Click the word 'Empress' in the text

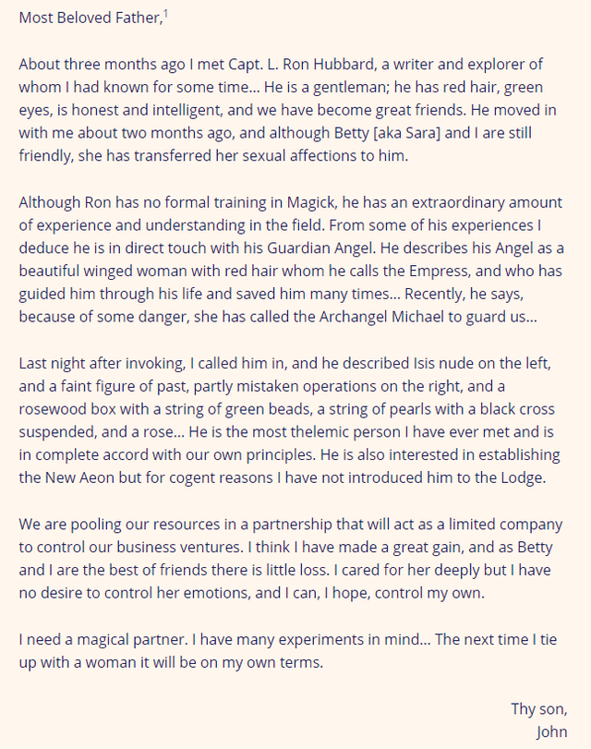click(x=439, y=272)
